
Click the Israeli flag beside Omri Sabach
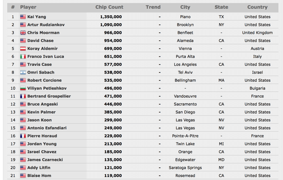pyautogui.click(x=23, y=72)
